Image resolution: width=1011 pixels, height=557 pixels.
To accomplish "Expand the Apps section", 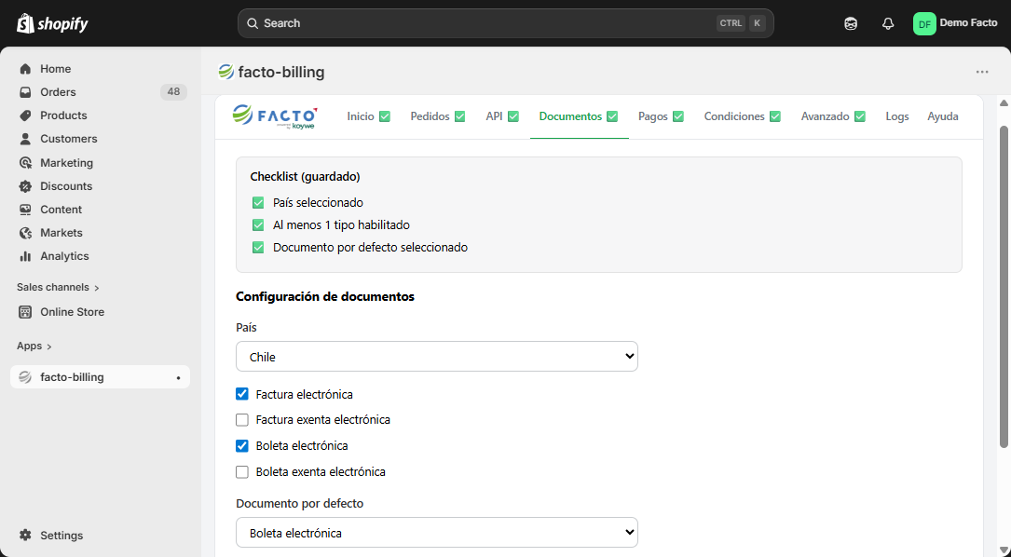I will [x=34, y=346].
